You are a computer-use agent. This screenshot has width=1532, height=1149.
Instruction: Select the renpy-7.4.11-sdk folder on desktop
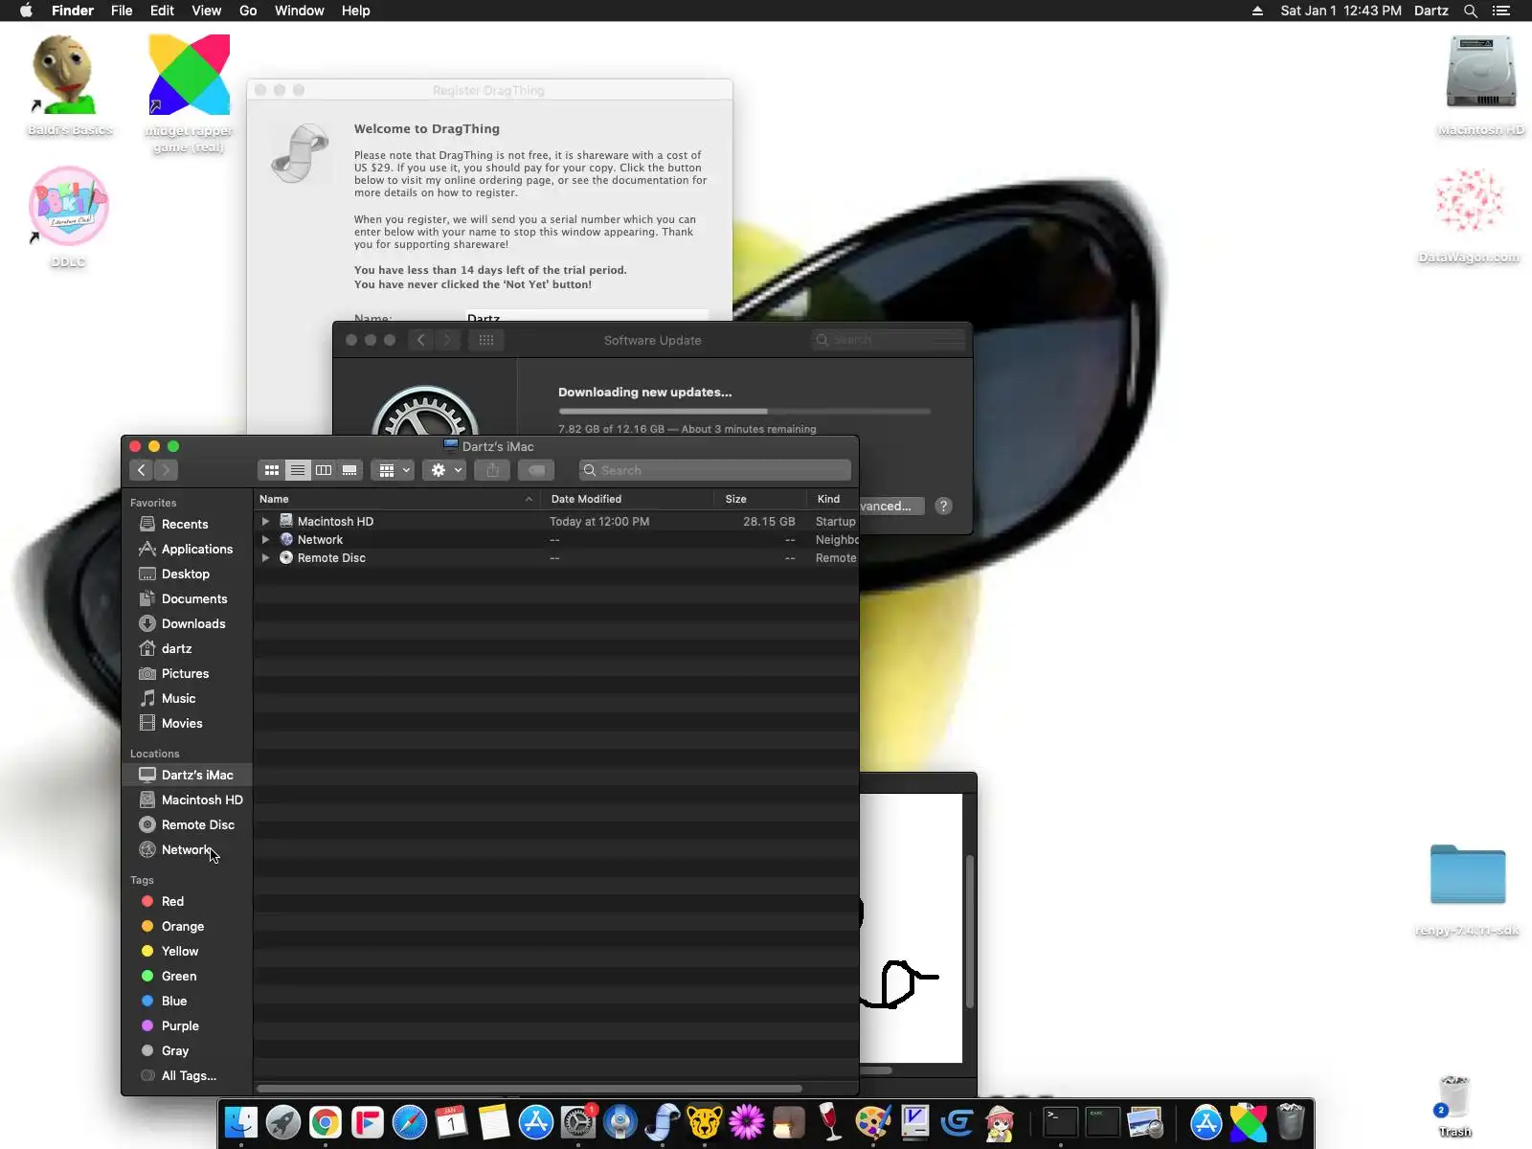pos(1468,890)
